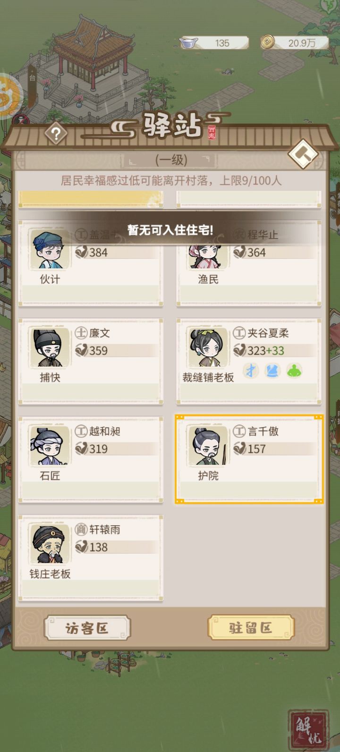Open the 解忧 seal icon

click(308, 730)
